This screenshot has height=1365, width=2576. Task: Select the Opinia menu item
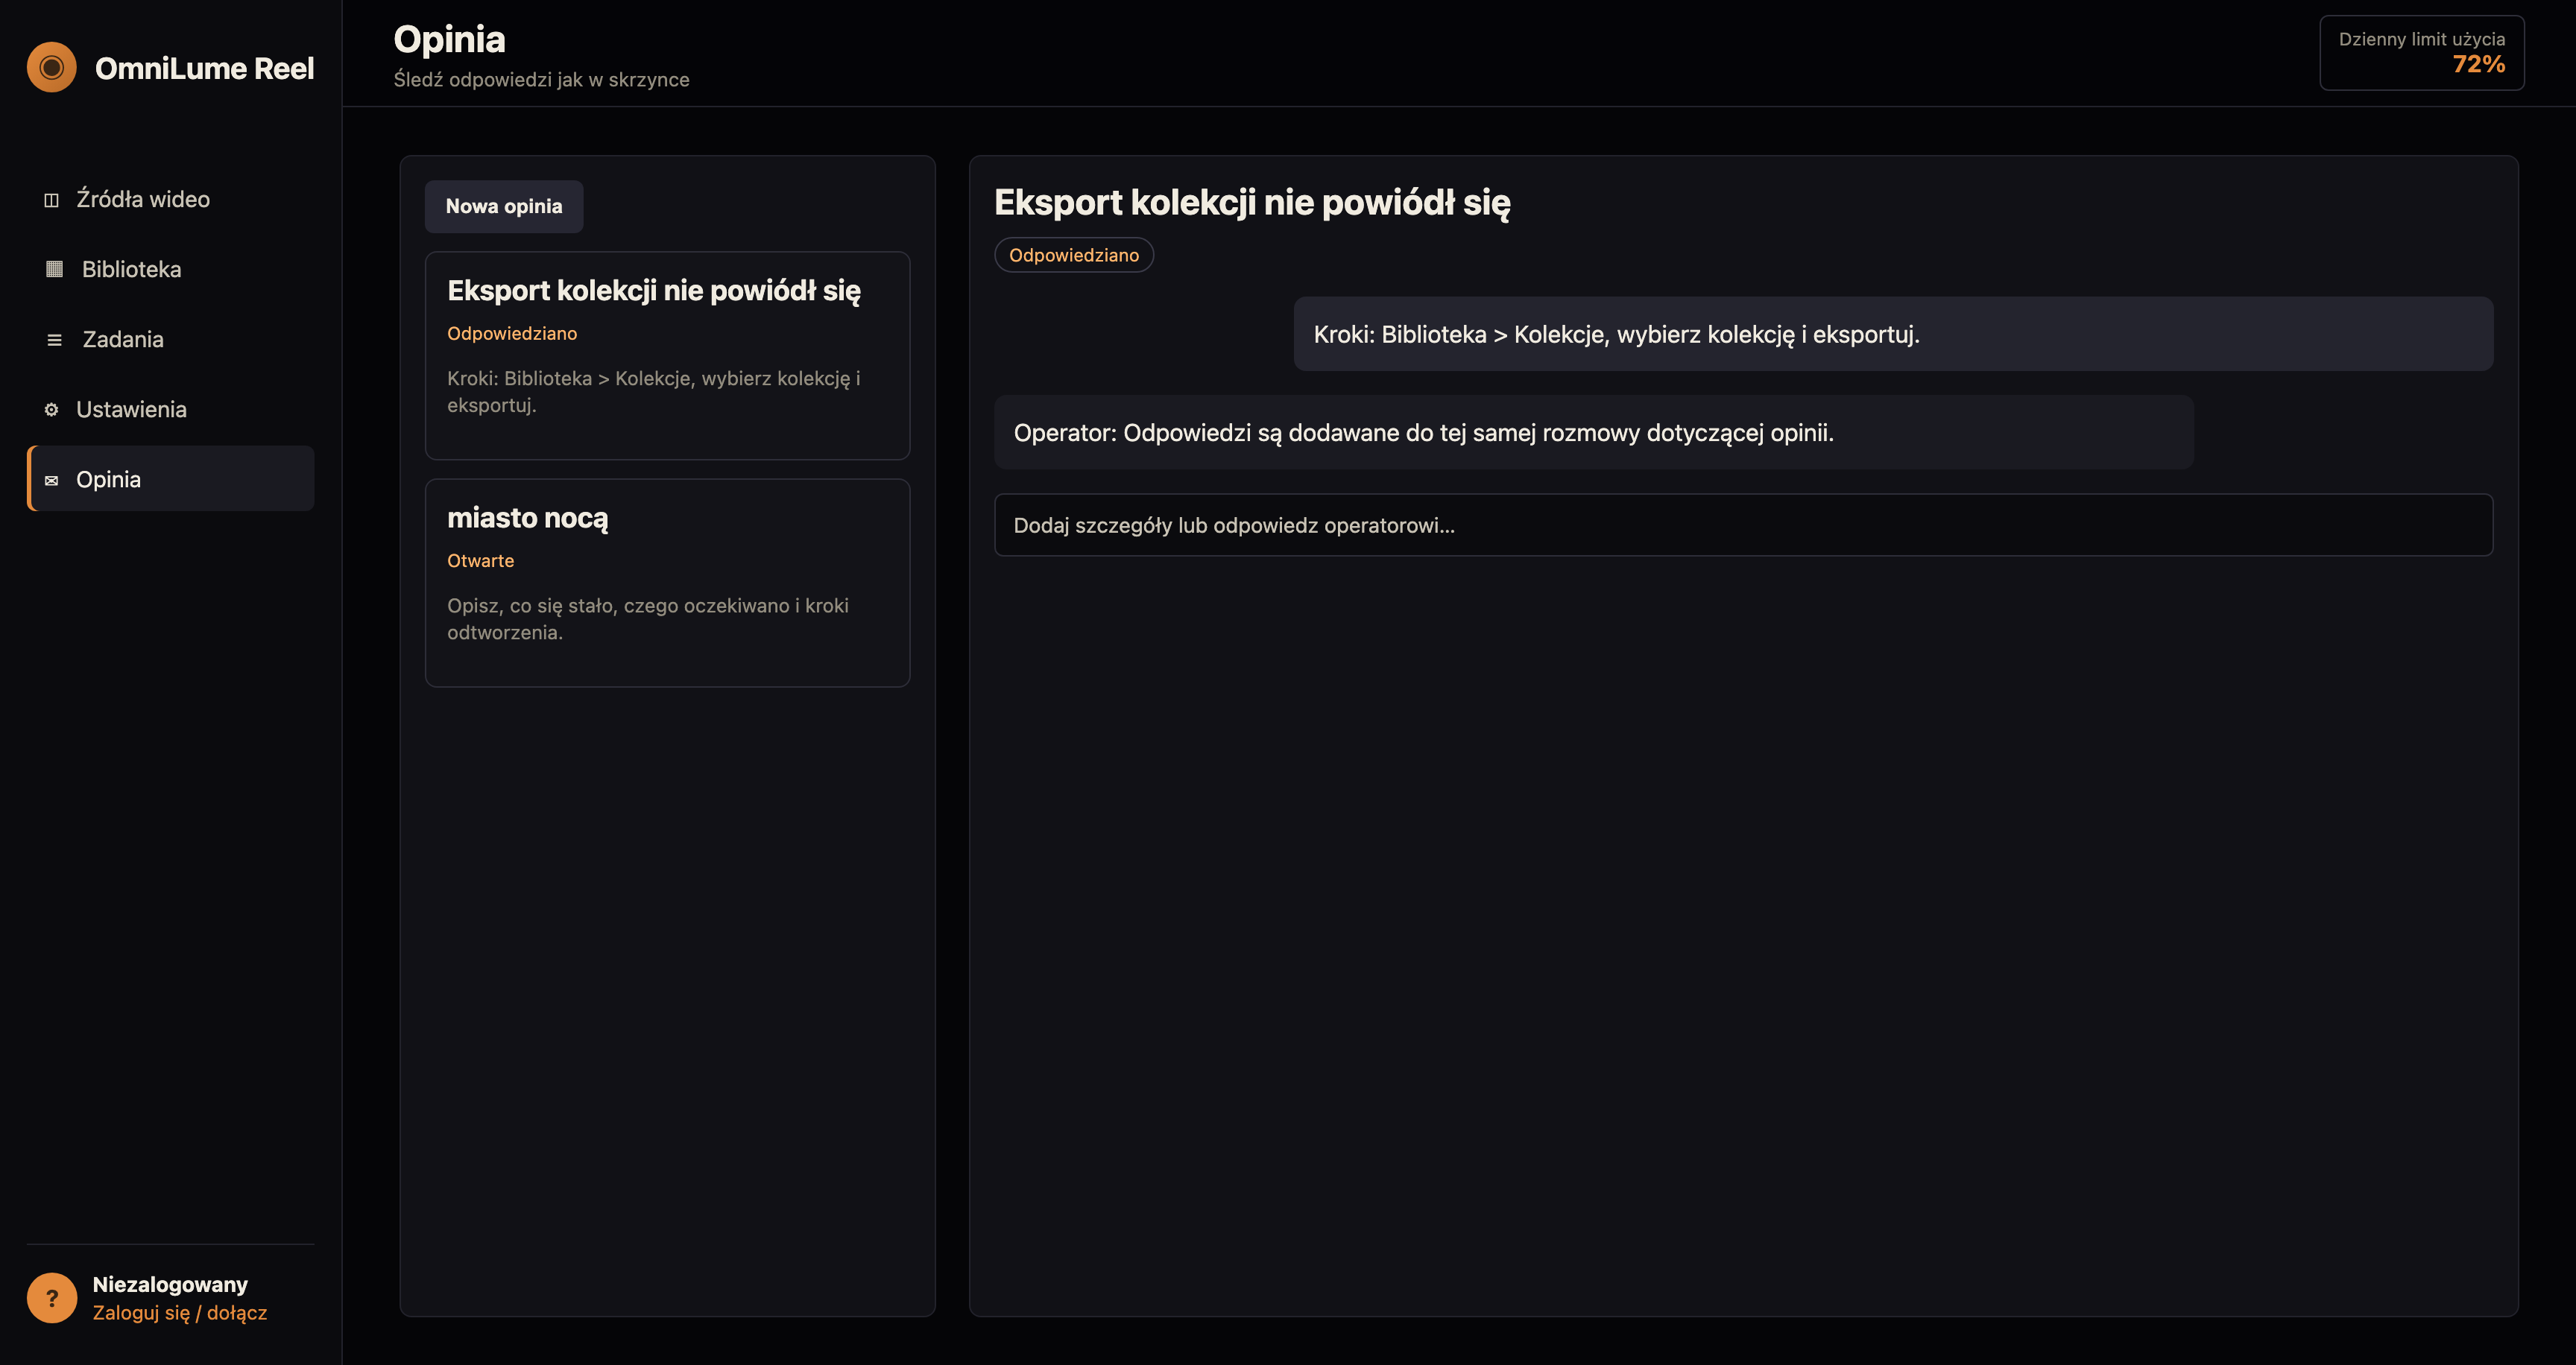pyautogui.click(x=171, y=478)
